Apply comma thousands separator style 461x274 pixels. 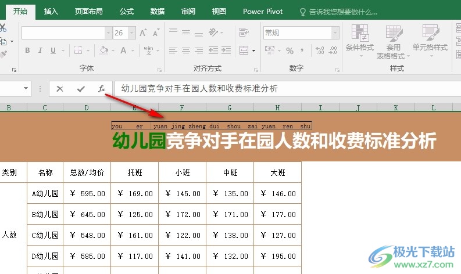[302, 51]
